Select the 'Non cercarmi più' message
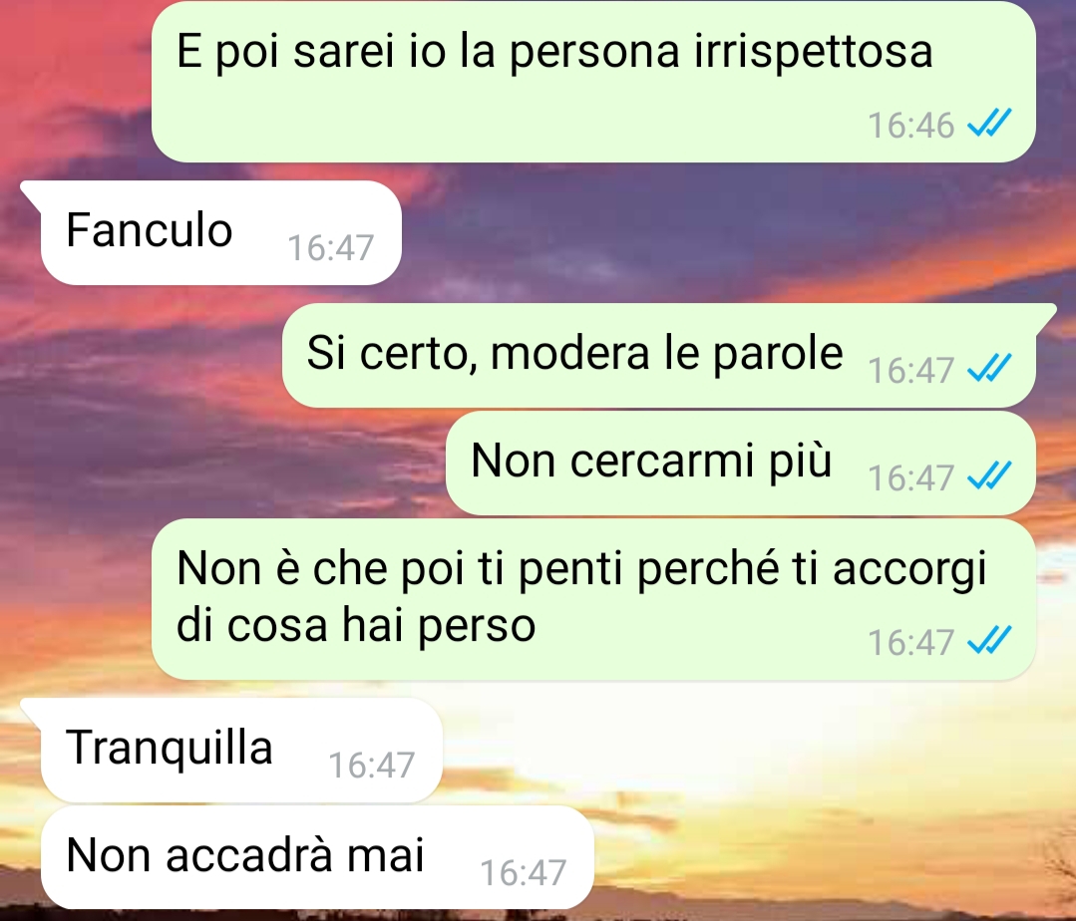This screenshot has width=1076, height=921. point(741,462)
